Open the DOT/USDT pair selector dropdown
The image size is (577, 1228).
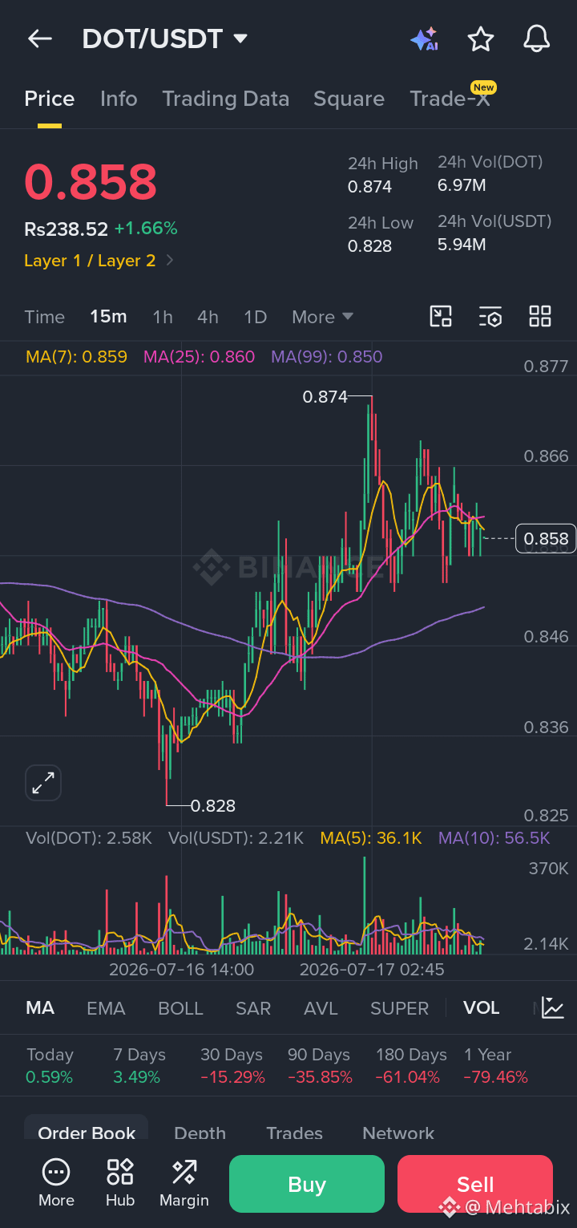coord(165,39)
